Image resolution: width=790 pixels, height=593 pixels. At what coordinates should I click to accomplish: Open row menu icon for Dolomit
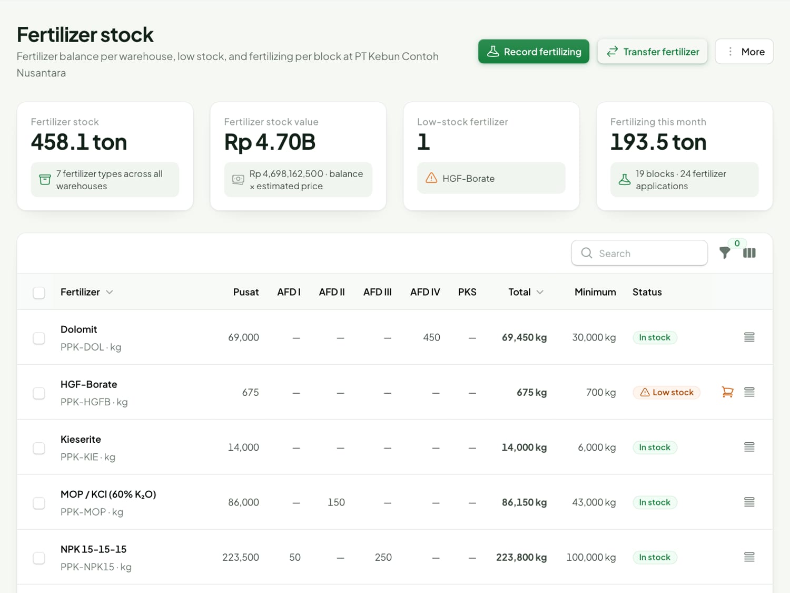click(749, 337)
